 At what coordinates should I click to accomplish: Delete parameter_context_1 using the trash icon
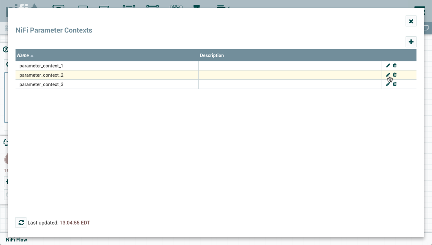(x=394, y=65)
